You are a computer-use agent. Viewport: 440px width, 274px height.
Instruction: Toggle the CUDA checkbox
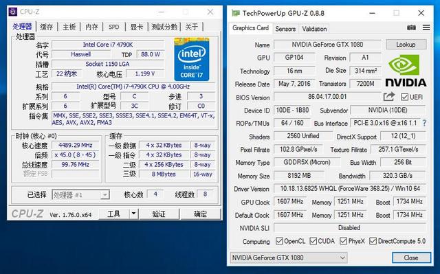point(313,241)
